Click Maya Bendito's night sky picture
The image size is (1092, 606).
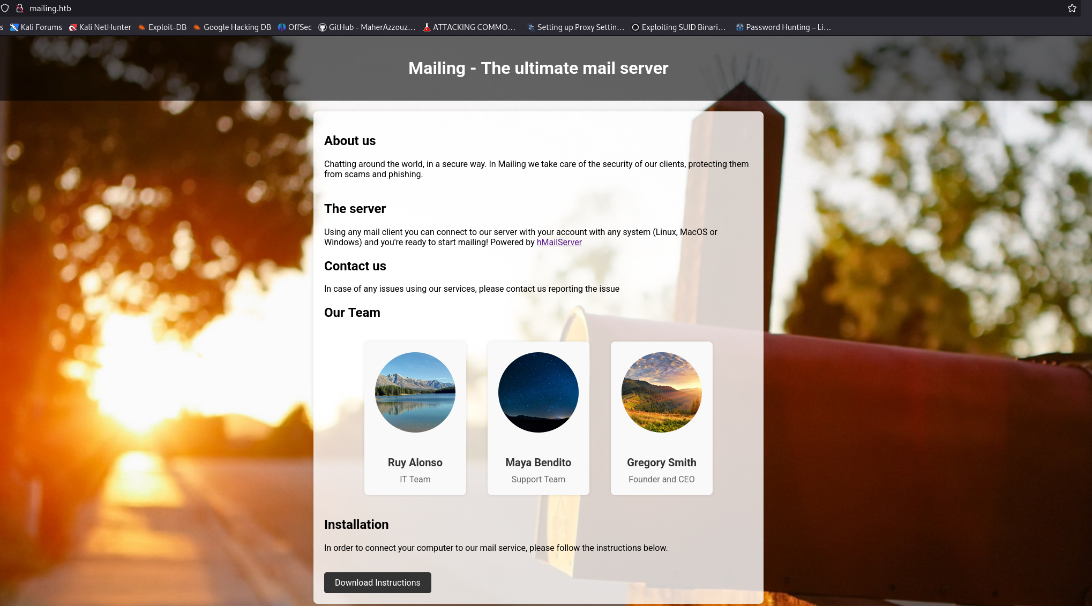538,392
